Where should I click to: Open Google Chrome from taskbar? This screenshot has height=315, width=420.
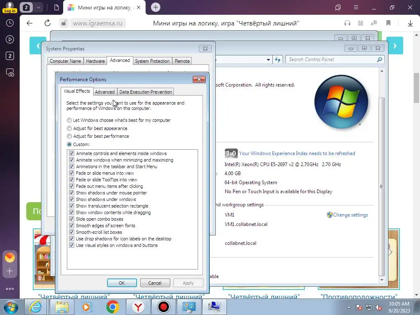(112, 307)
